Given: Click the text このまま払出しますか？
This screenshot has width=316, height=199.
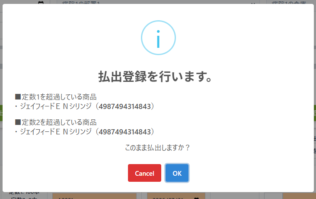Looking at the screenshot, I should [157, 148].
